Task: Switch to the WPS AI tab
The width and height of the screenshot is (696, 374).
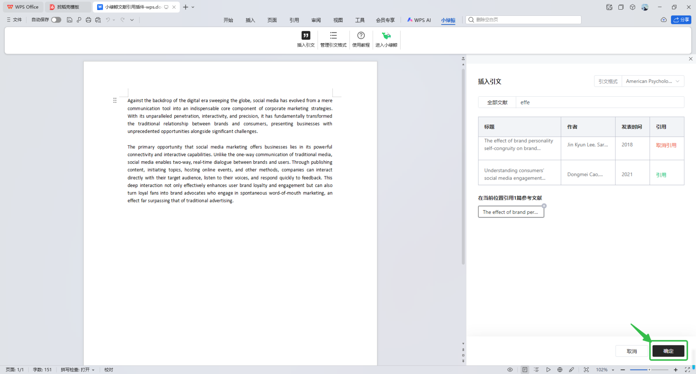Action: (x=419, y=20)
